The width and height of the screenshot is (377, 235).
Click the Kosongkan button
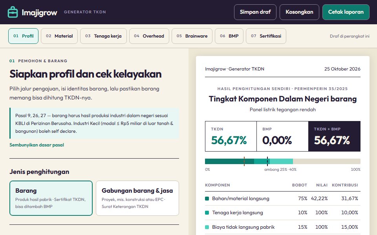[x=299, y=12]
